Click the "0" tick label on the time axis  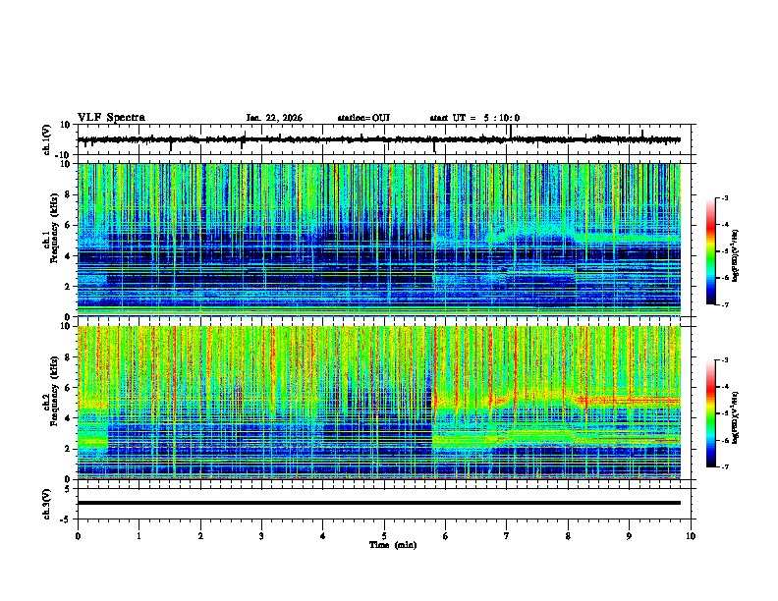78,536
